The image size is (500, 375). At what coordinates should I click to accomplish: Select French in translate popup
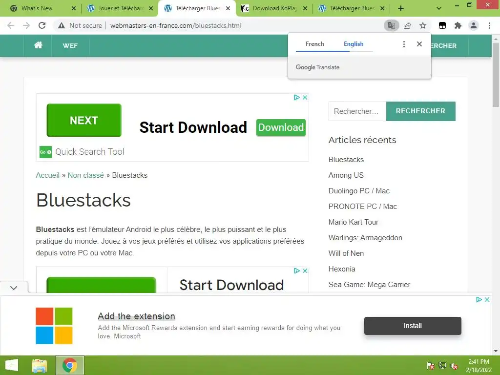click(x=315, y=44)
